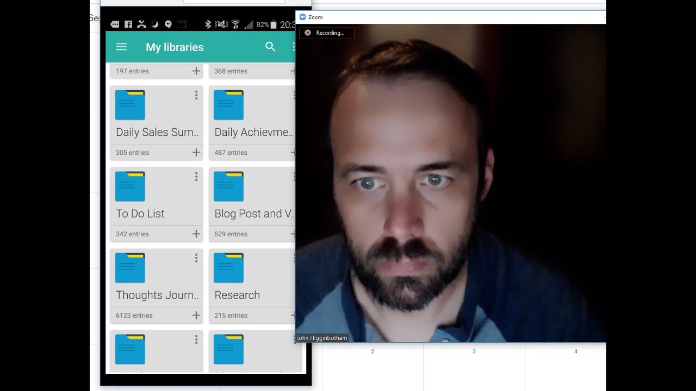696x391 pixels.
Task: Open the Blog Post and V.. library title
Action: point(254,213)
